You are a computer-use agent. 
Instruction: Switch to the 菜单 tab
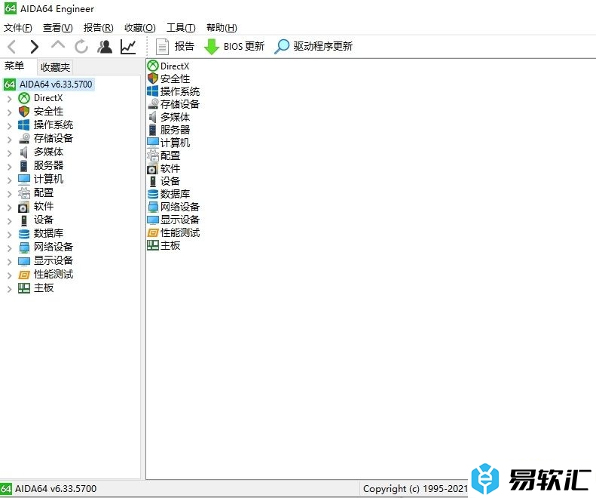14,66
